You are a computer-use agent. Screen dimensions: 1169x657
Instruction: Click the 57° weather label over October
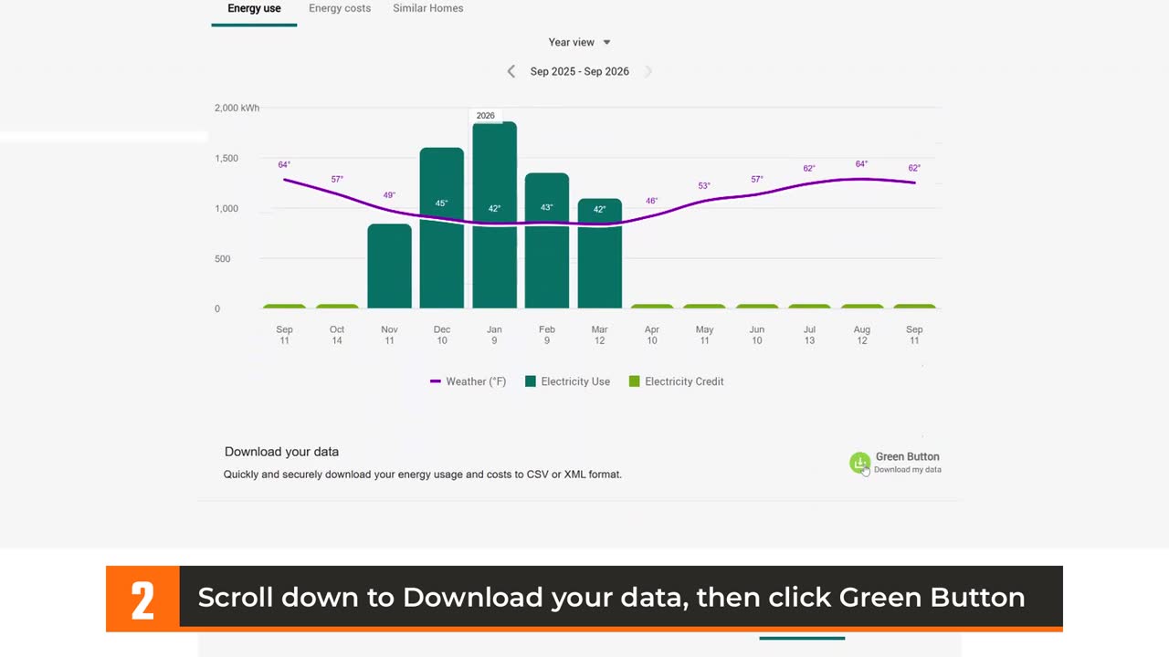[337, 179]
